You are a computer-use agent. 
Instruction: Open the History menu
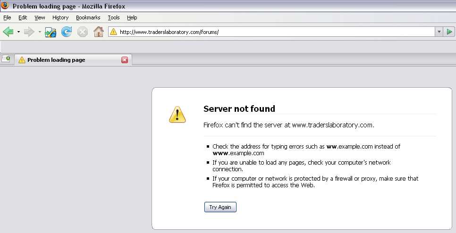(x=60, y=17)
